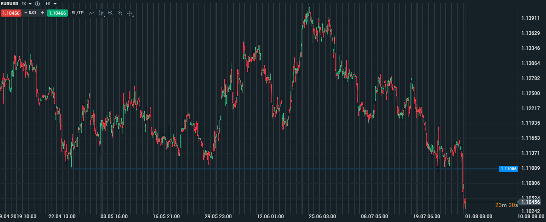Click the EURUSD symbol name
This screenshot has height=222, width=546.
click(10, 4)
